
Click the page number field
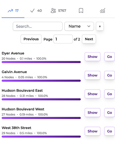(x=63, y=39)
